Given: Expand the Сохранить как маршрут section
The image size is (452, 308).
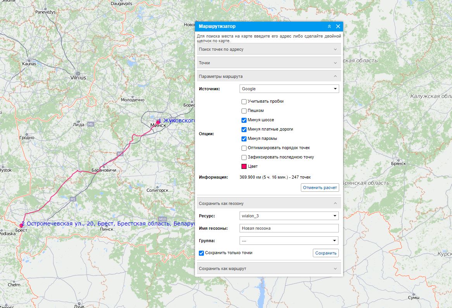Looking at the screenshot, I should [269, 268].
